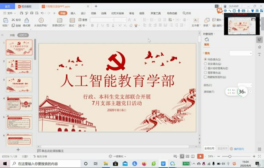Open the Color (颜色) dropdown

(x=245, y=85)
